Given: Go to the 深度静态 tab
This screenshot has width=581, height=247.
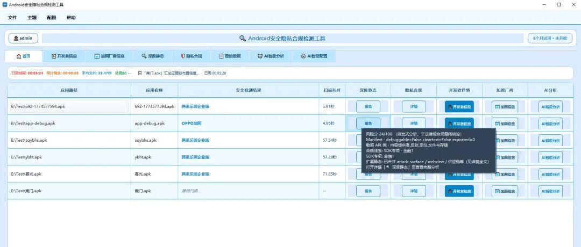Looking at the screenshot, I should coord(152,56).
